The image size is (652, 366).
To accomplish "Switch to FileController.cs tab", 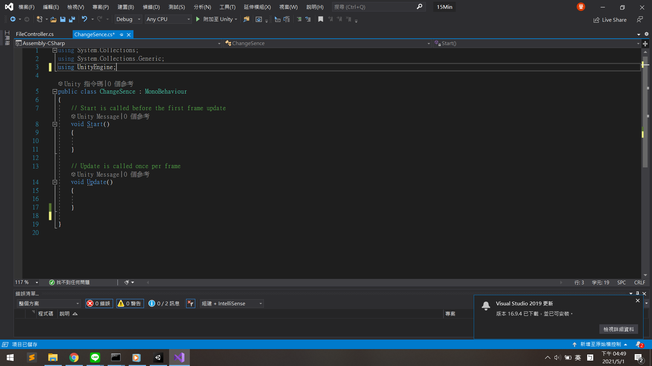I will click(35, 34).
